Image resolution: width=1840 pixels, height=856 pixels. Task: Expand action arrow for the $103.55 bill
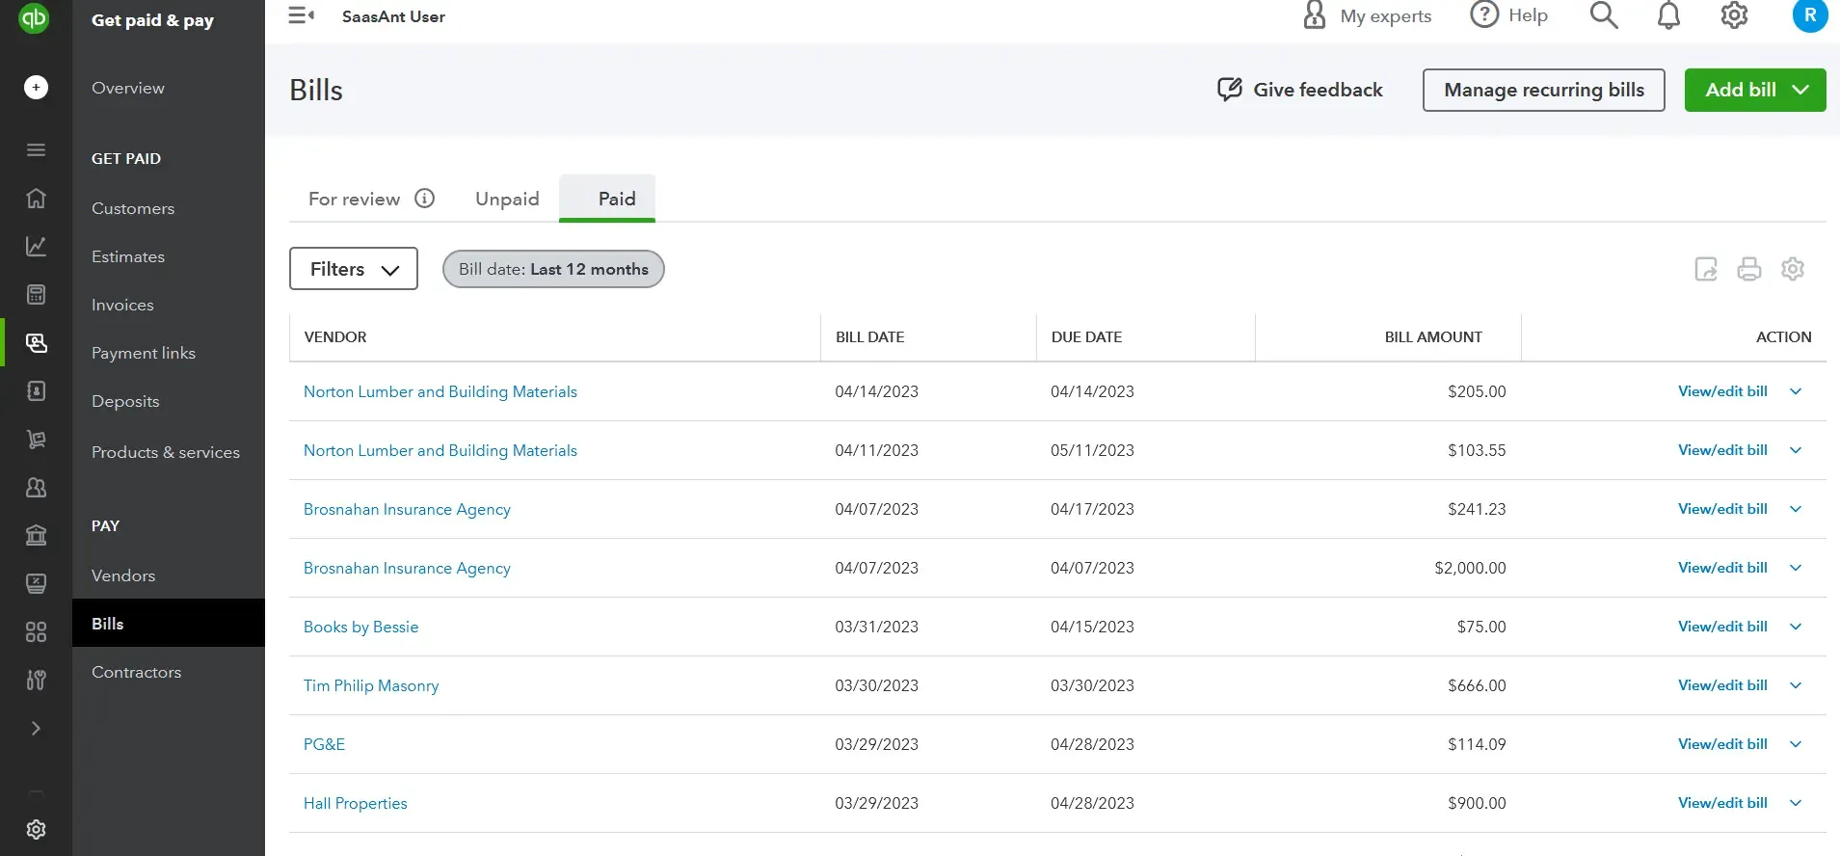pos(1796,450)
